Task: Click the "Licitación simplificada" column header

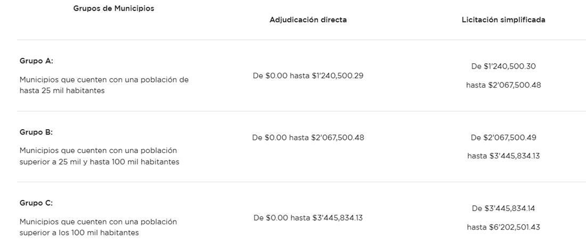Action: [x=503, y=20]
